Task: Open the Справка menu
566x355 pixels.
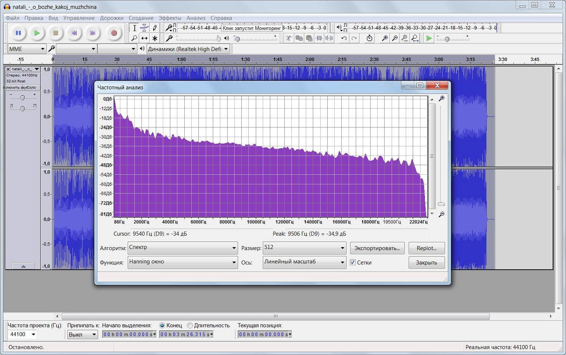Action: coord(221,18)
